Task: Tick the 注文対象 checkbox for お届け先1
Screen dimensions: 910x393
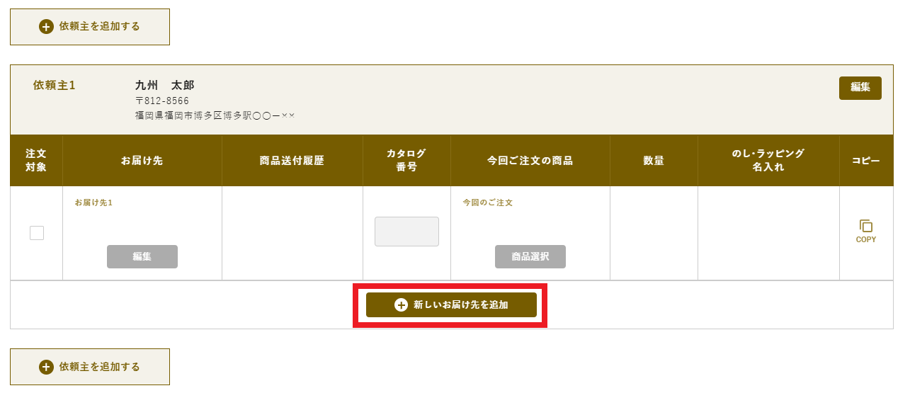Action: coord(37,233)
